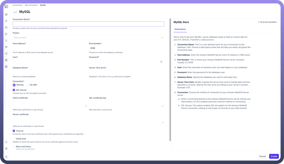Image resolution: width=284 pixels, height=164 pixels.
Task: Open the megaphone icon in sidebar
Action: [x=6, y=47]
